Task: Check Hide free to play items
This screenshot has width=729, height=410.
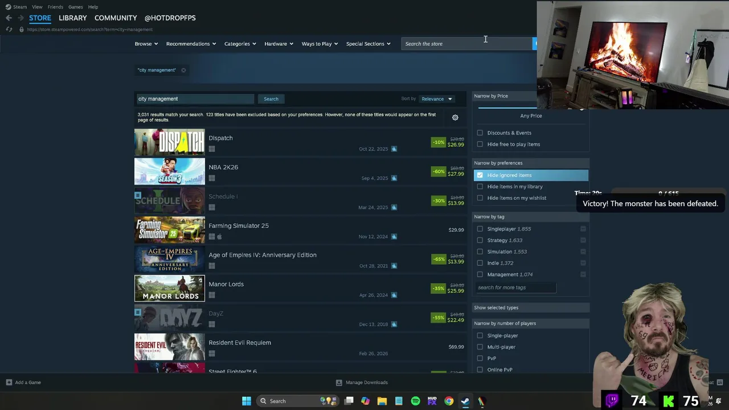Action: pyautogui.click(x=480, y=144)
